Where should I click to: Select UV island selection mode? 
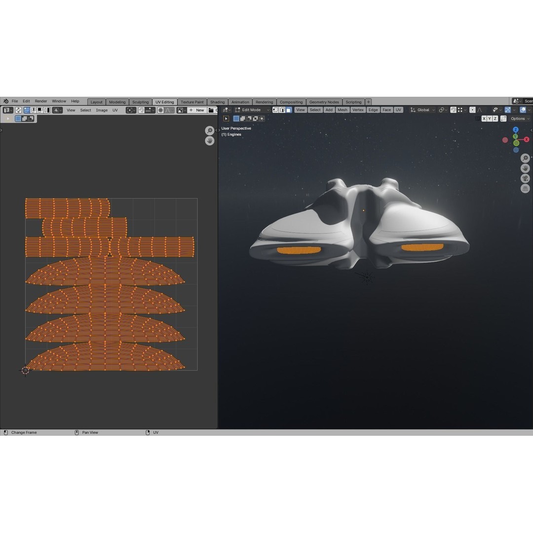coord(47,110)
